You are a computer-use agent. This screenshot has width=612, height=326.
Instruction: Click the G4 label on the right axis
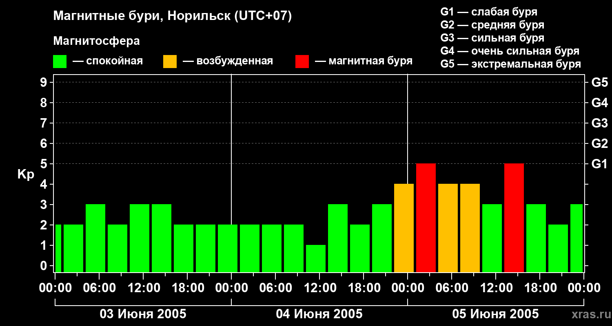pos(599,103)
